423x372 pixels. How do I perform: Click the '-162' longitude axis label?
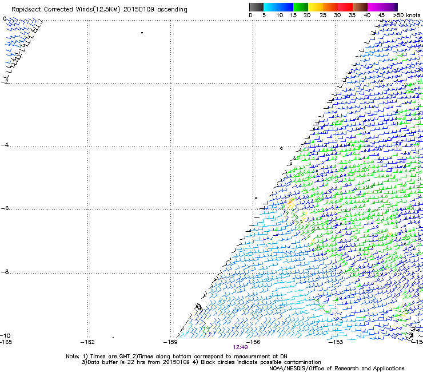click(x=87, y=342)
